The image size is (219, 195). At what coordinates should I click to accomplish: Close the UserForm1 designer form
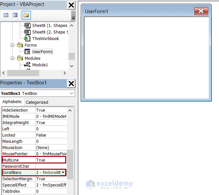[x=201, y=11]
